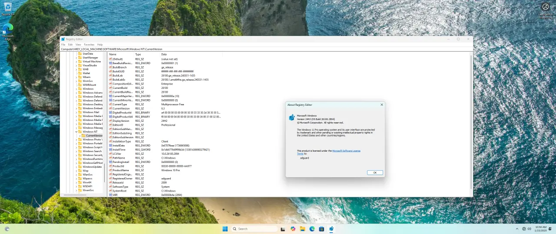Expand the CurrentVersion key
Screen dimensions: 556x234
(79, 136)
